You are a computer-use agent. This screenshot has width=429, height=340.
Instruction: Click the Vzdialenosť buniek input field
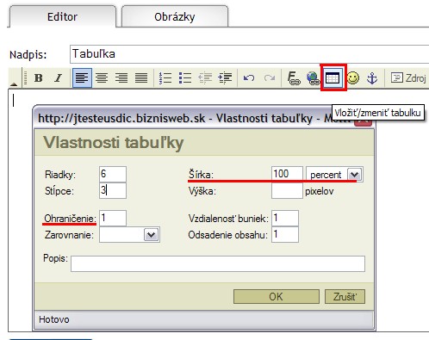tap(285, 218)
